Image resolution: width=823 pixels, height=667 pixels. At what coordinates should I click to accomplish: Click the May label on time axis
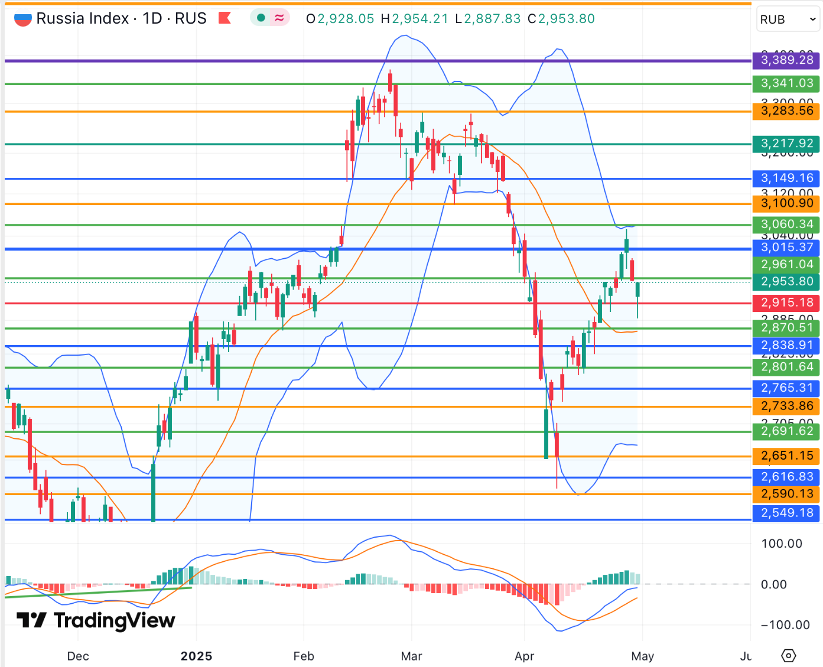[642, 656]
